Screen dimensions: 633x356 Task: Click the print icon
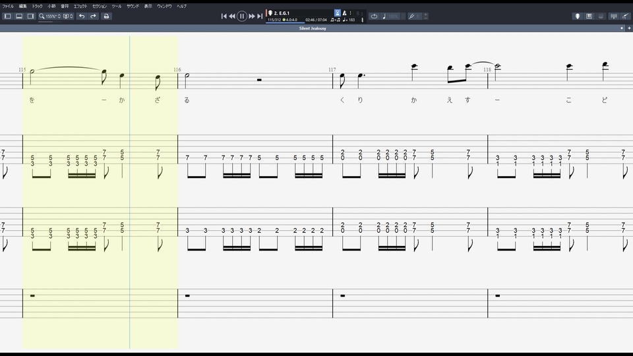tap(106, 16)
